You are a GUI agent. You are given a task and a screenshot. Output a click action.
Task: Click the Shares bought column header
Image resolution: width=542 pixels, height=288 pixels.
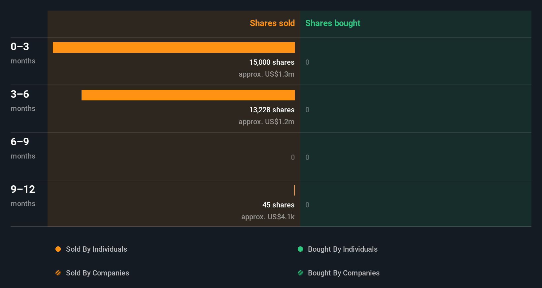tap(333, 23)
